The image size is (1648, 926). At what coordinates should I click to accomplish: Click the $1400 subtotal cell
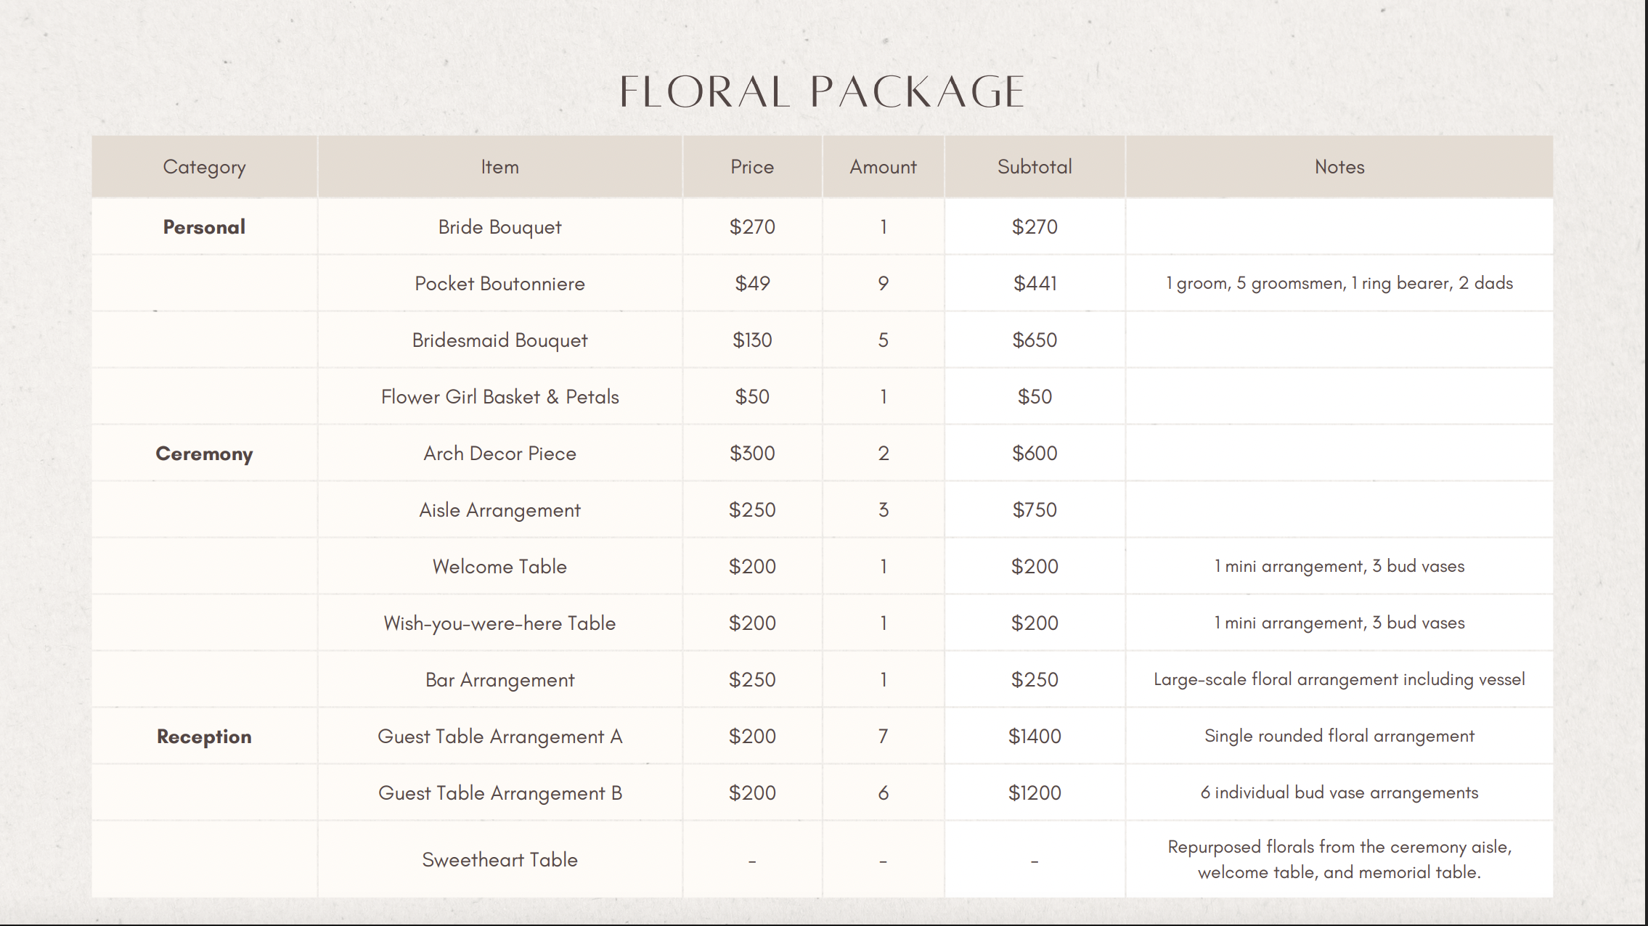(1035, 737)
